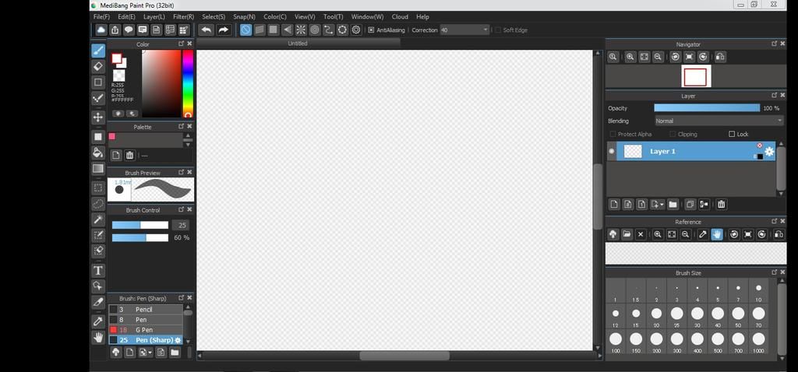The width and height of the screenshot is (798, 372).
Task: Expand the add-layer dropdown arrow
Action: (661, 205)
